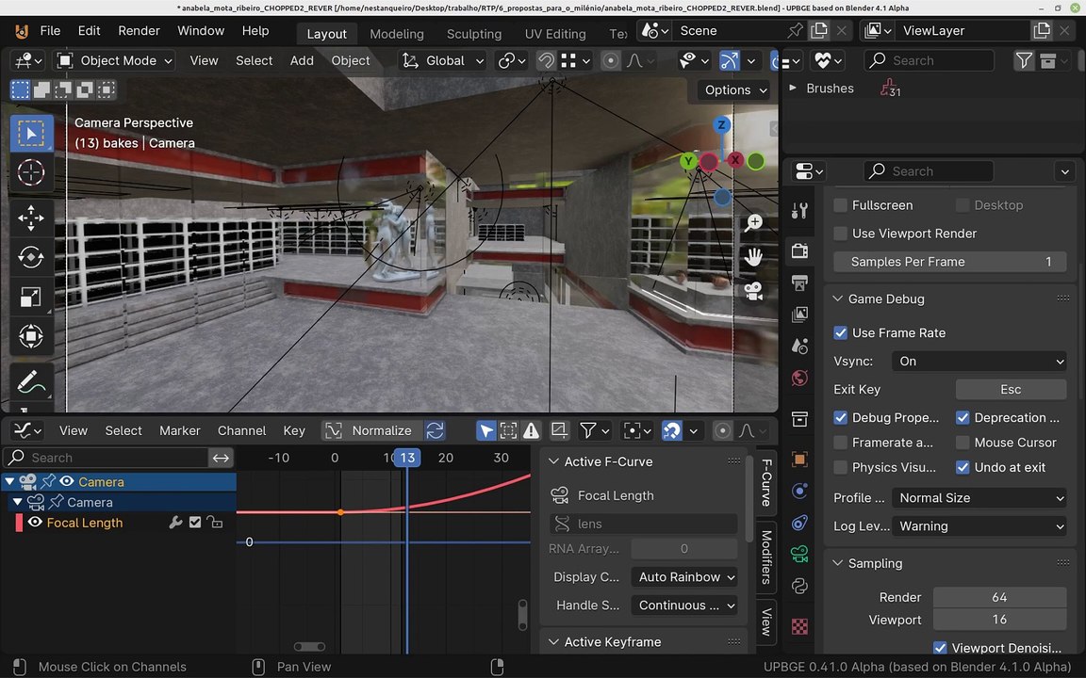Screen dimensions: 1086x678
Task: Toggle only-show-errors warning icon in graph editor
Action: click(532, 430)
